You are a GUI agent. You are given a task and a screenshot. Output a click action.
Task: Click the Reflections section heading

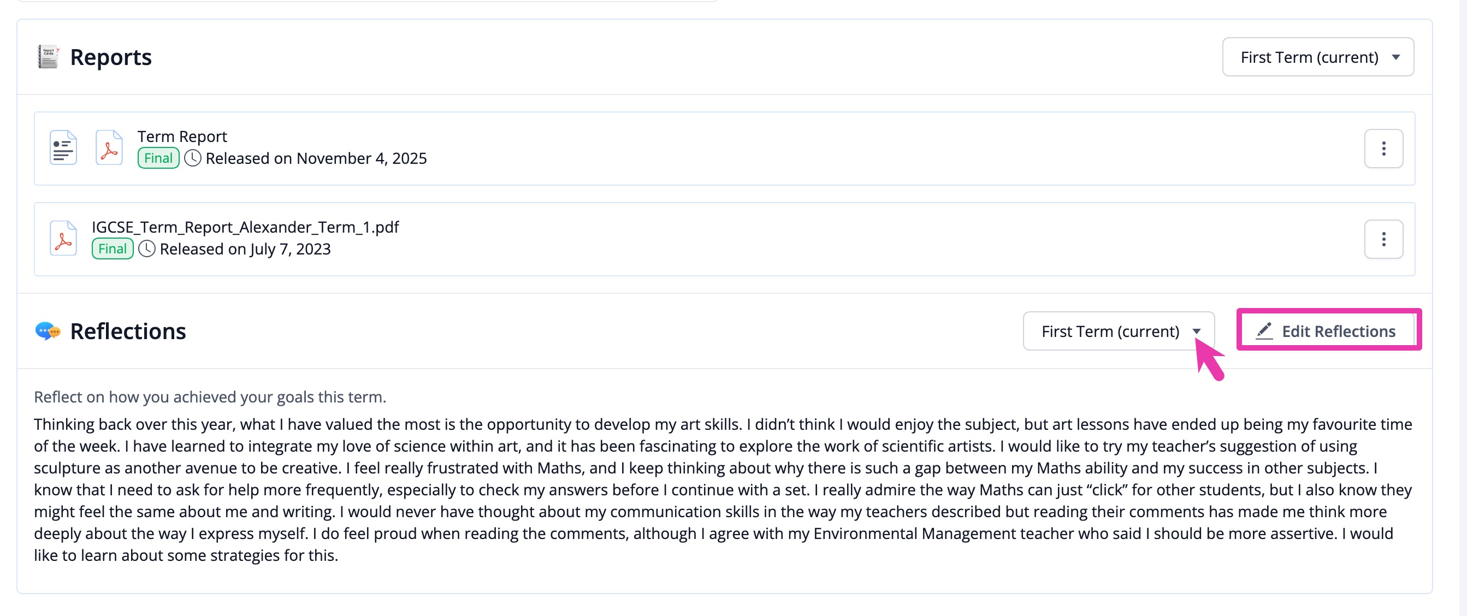128,331
